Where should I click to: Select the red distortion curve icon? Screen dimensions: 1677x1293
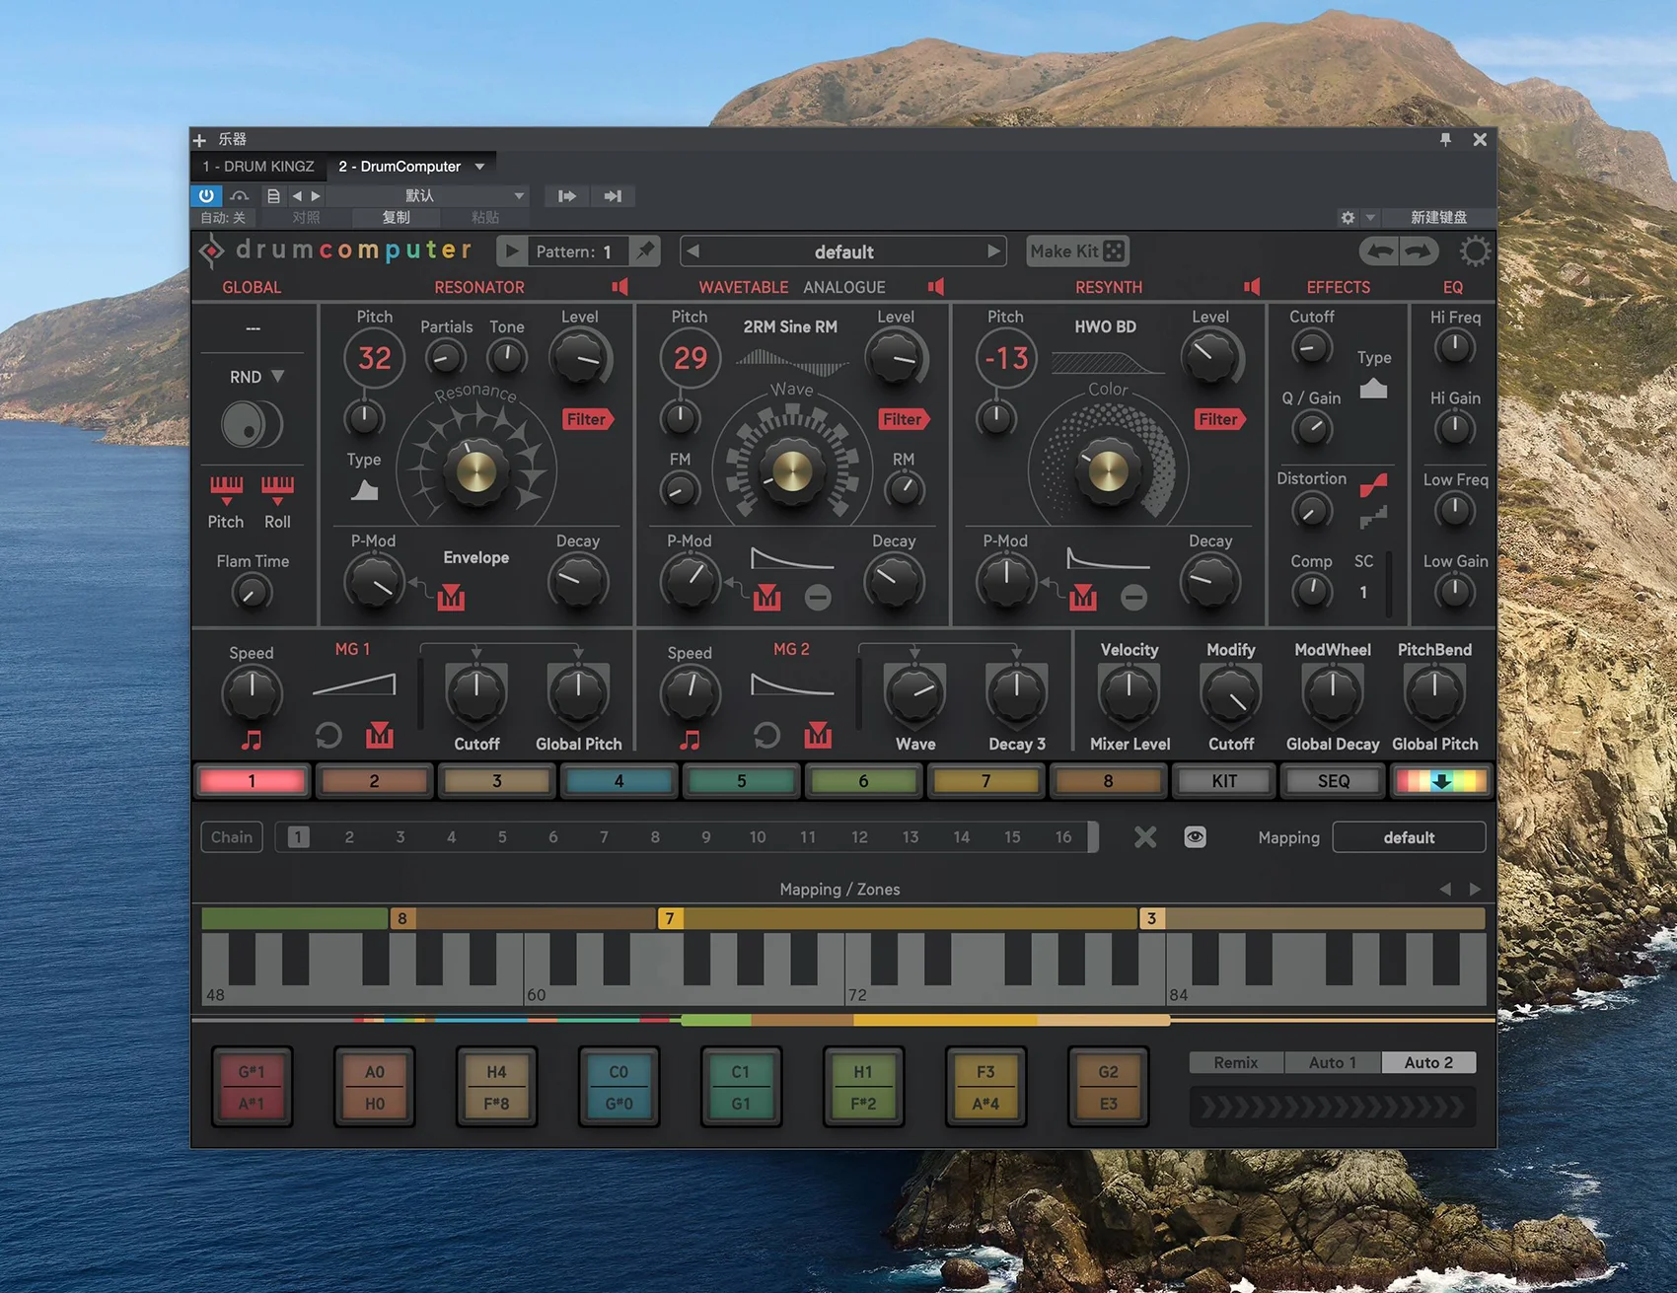(x=1373, y=484)
